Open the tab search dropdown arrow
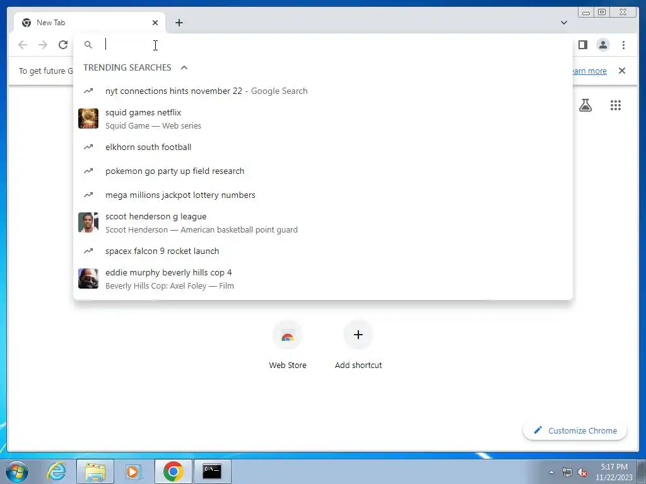646x484 pixels. pos(564,23)
